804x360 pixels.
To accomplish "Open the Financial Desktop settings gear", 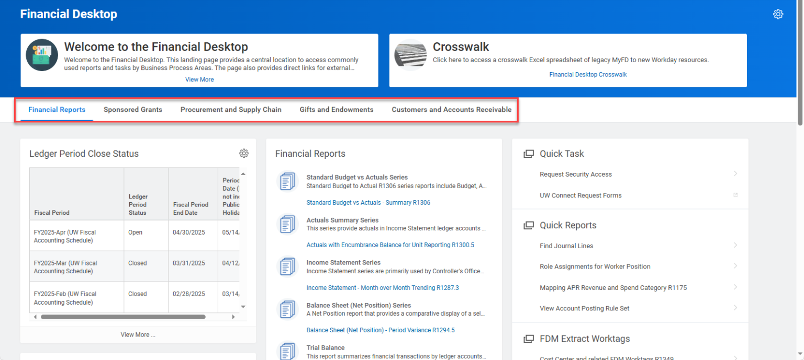I will pyautogui.click(x=778, y=14).
